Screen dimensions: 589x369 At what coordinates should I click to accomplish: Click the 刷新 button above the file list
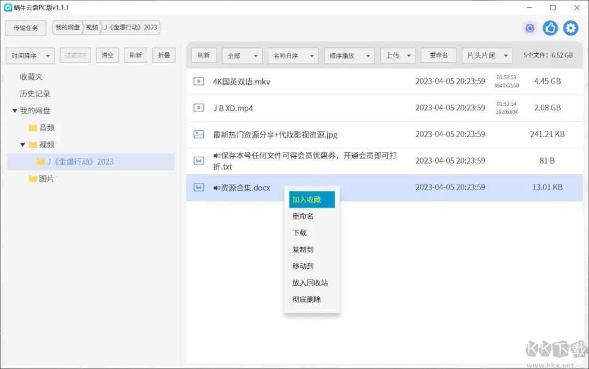point(203,56)
